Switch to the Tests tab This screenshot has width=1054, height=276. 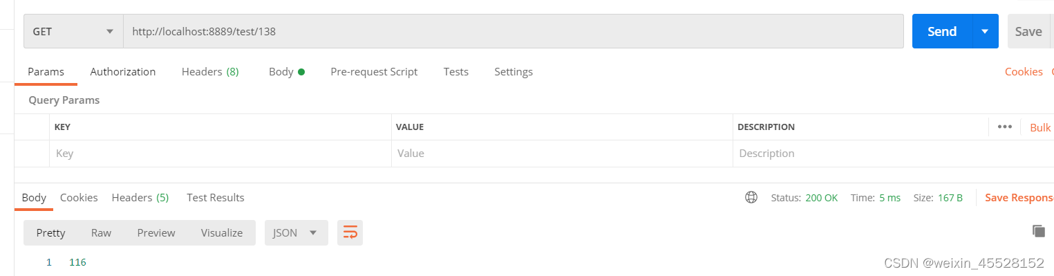(456, 72)
